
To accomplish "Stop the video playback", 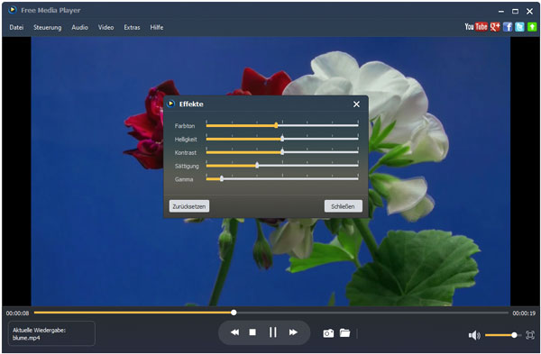I will [252, 332].
